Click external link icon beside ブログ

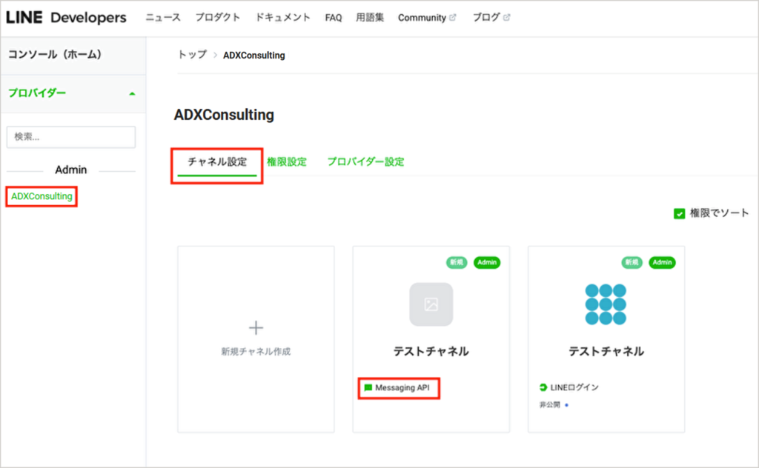point(507,18)
